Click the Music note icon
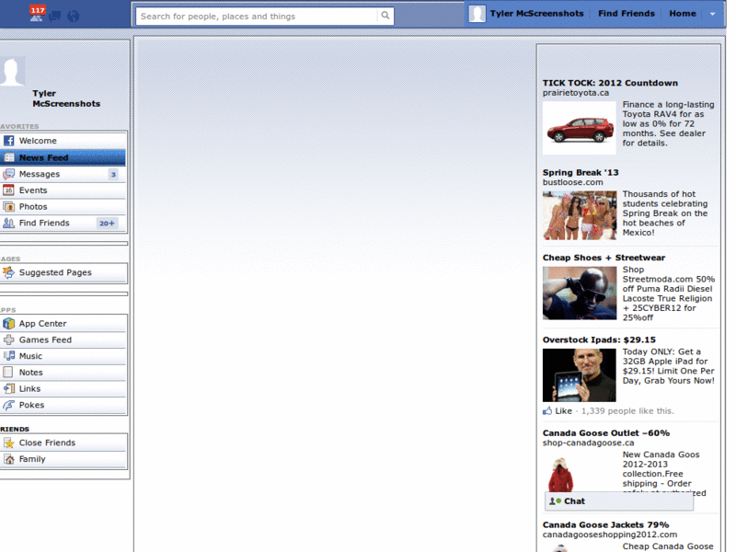 [8, 356]
